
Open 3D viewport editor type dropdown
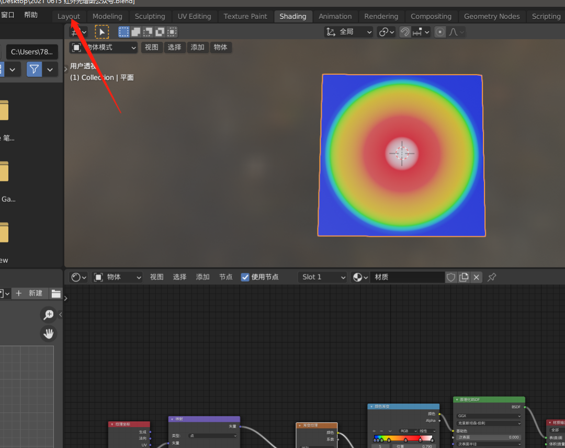click(x=78, y=32)
